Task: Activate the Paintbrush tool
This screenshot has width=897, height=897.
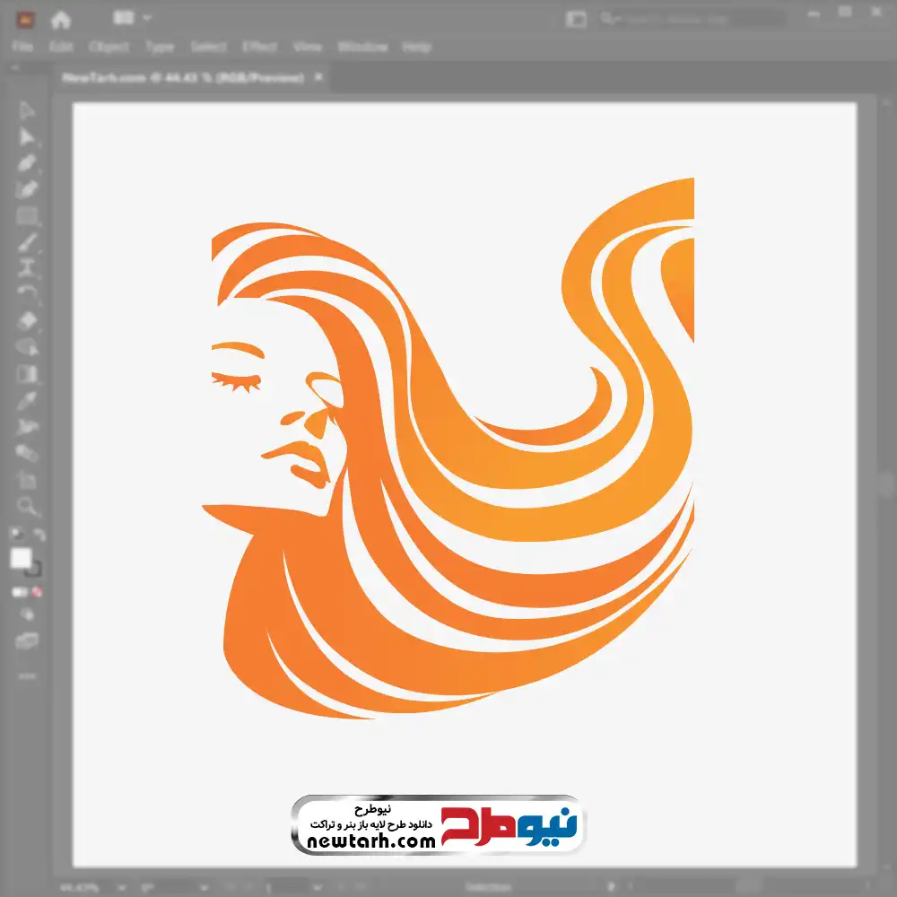Action: tap(28, 242)
